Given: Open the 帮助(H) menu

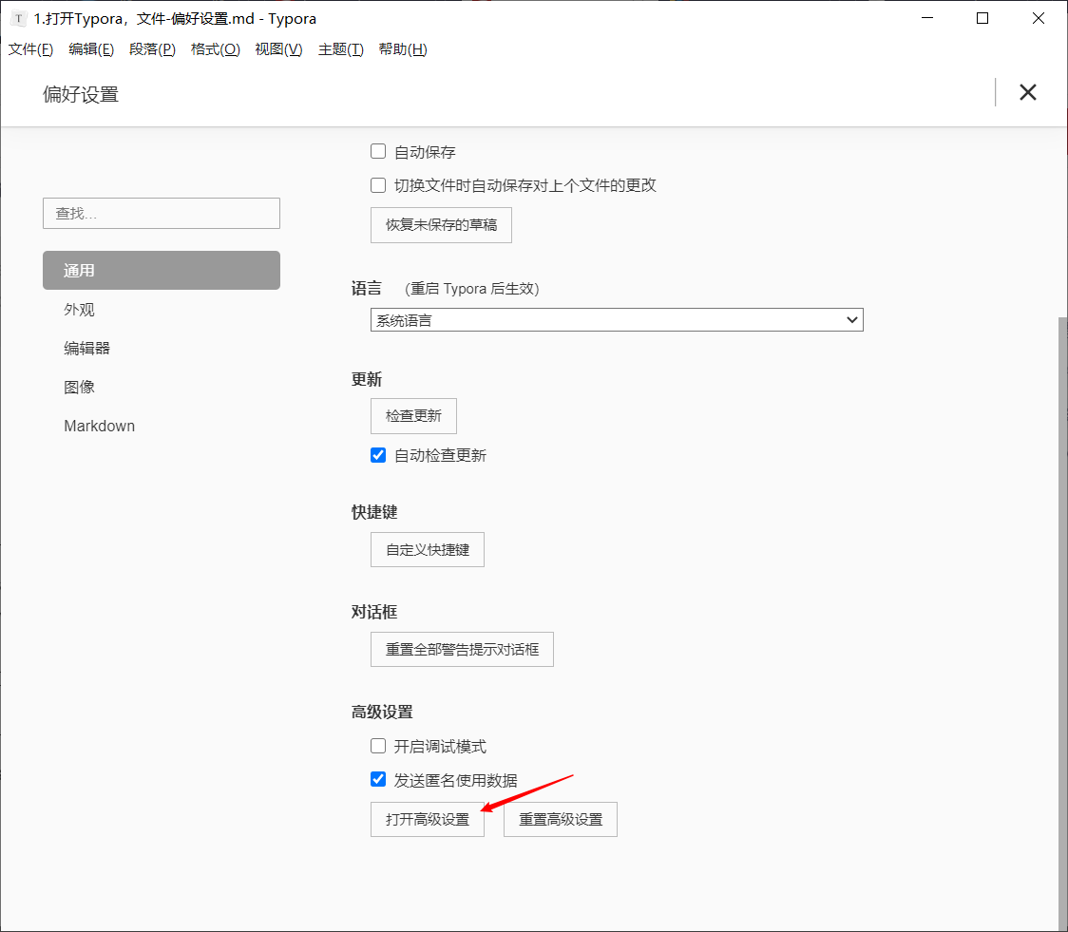Looking at the screenshot, I should 403,49.
